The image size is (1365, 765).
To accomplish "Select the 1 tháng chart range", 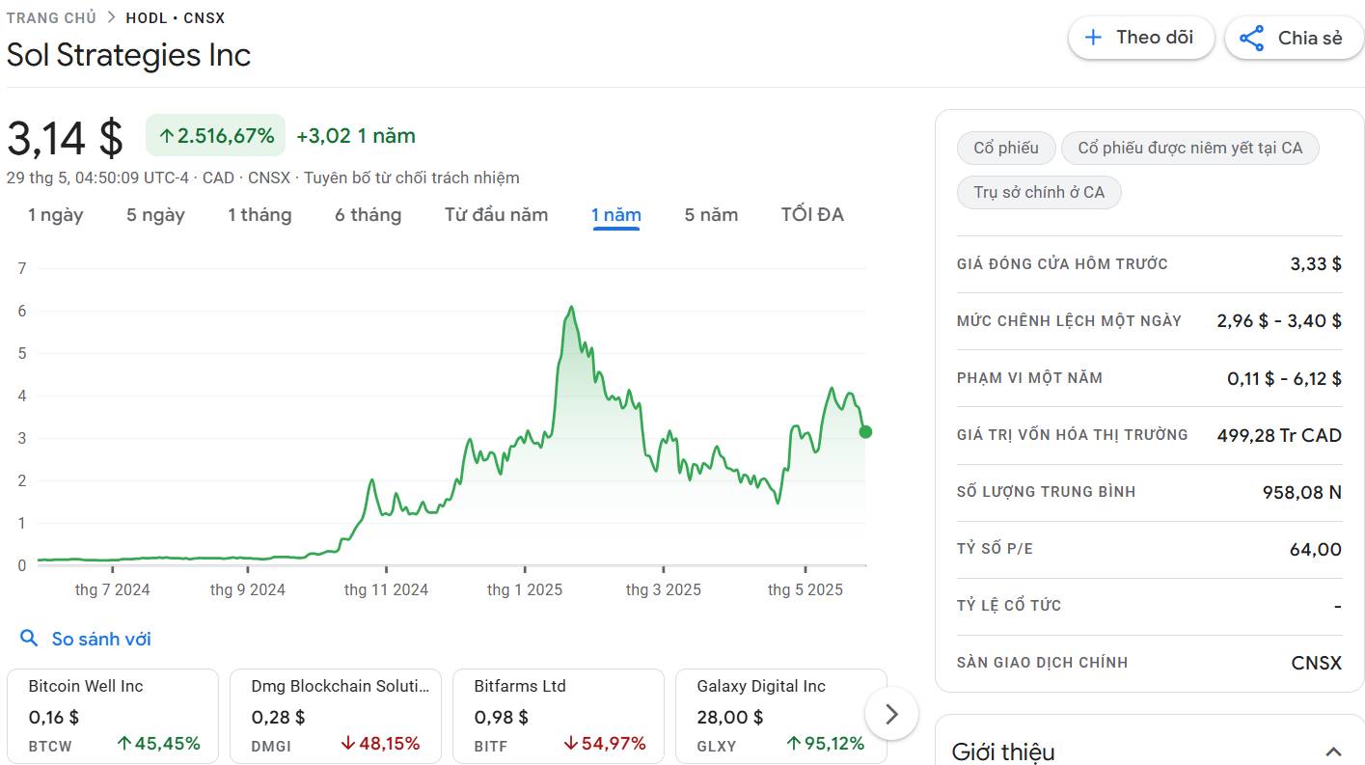I will pyautogui.click(x=259, y=215).
